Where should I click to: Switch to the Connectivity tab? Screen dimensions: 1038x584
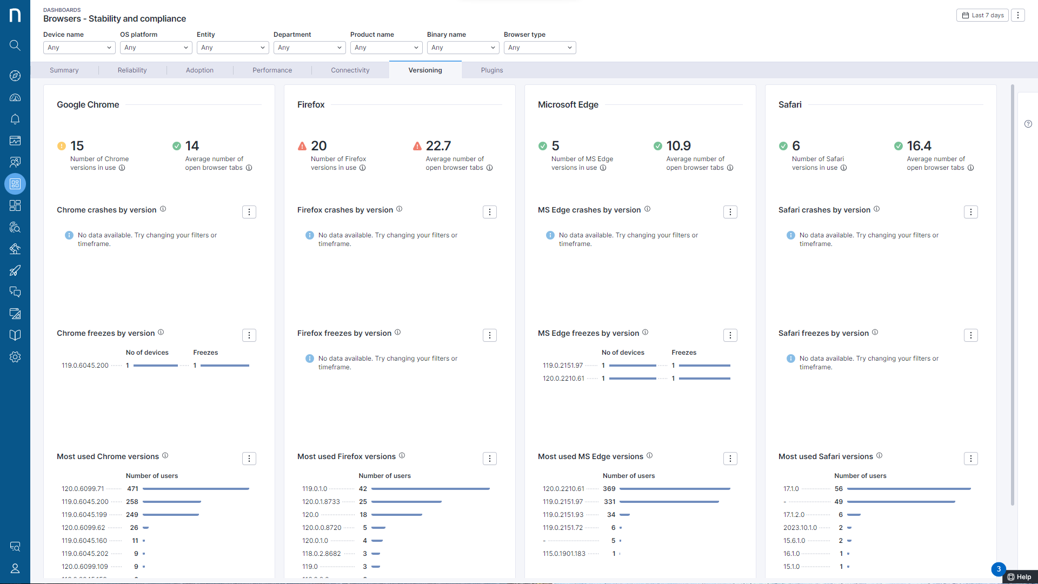coord(350,70)
